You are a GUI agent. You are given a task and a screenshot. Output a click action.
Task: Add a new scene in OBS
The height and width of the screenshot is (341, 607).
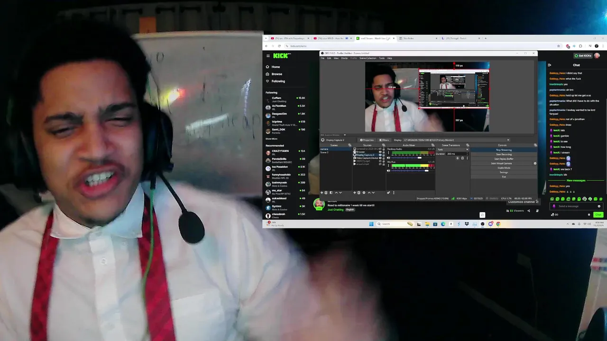click(x=322, y=193)
